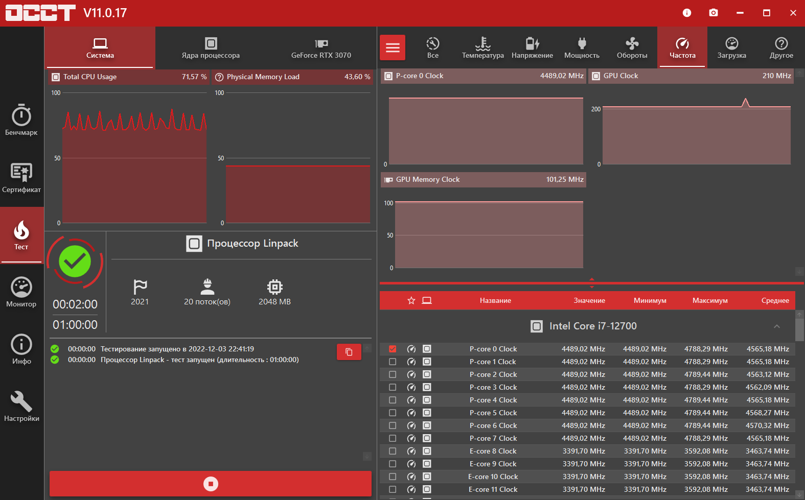The height and width of the screenshot is (500, 805).
Task: Select the Частота frequency tab
Action: pos(682,47)
